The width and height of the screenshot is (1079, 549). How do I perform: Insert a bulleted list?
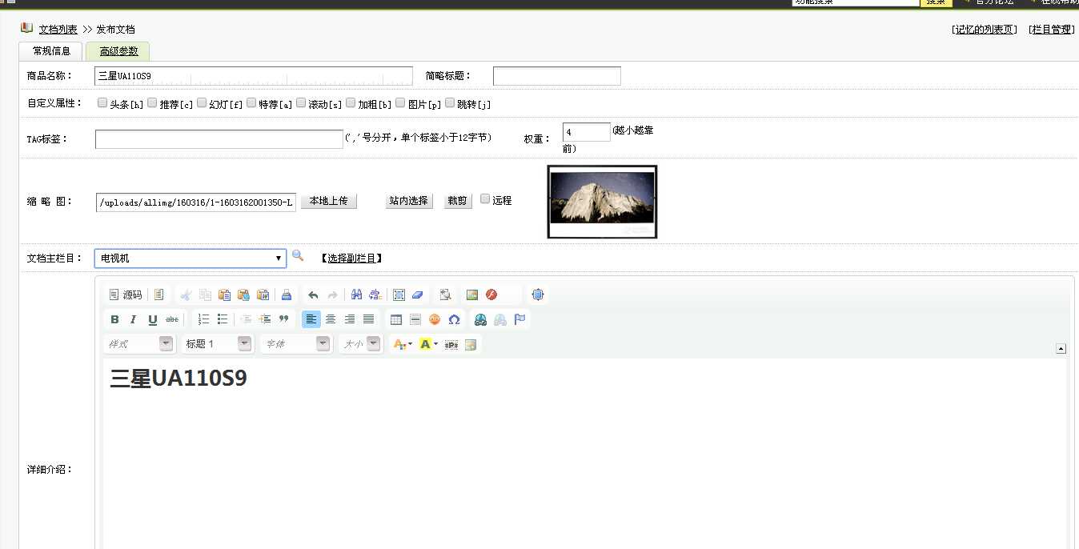click(x=223, y=319)
